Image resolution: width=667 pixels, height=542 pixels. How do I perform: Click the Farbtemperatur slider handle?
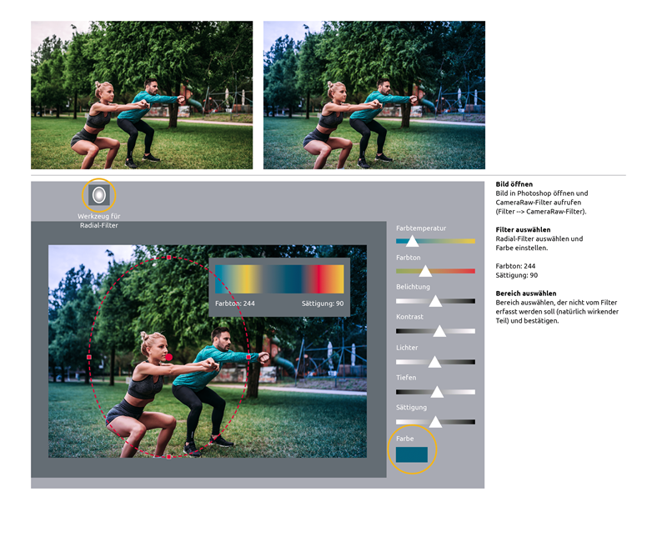tap(412, 241)
